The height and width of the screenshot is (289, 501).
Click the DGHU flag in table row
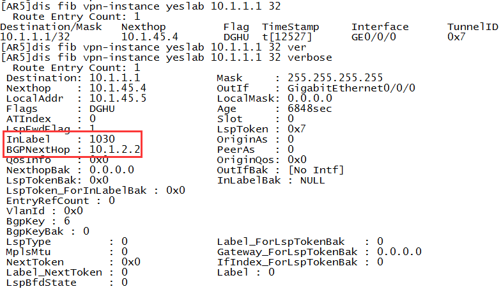coord(236,37)
